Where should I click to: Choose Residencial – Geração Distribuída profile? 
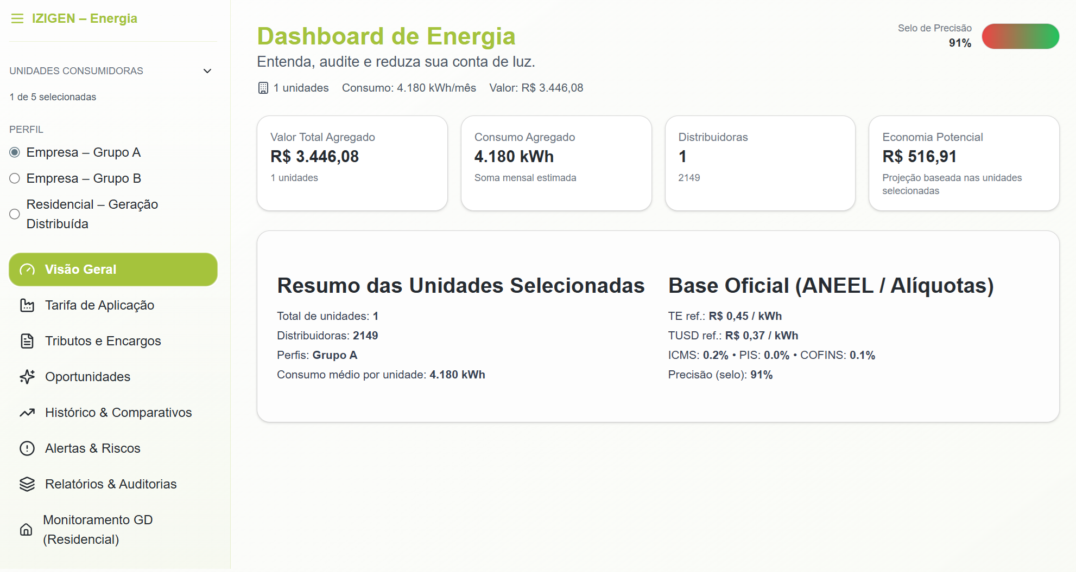14,214
